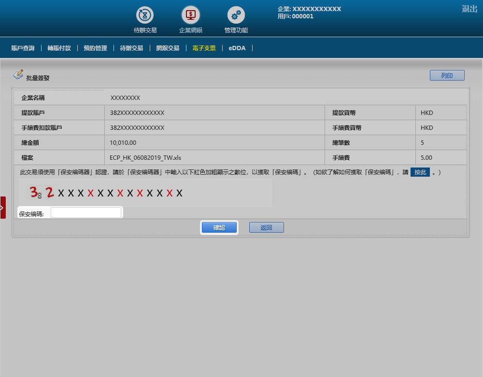483x377 pixels.
Task: Log out using 退出
Action: (469, 9)
